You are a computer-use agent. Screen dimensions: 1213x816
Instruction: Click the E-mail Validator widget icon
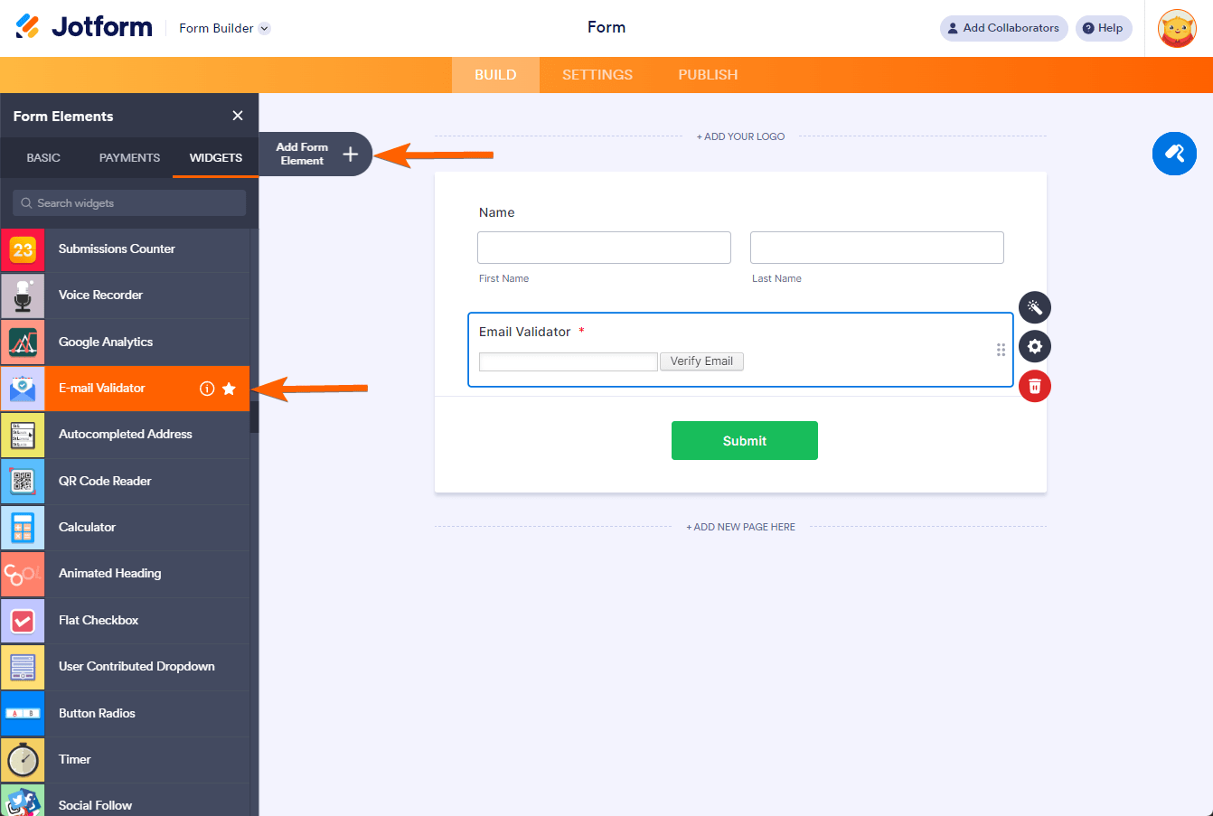[23, 389]
